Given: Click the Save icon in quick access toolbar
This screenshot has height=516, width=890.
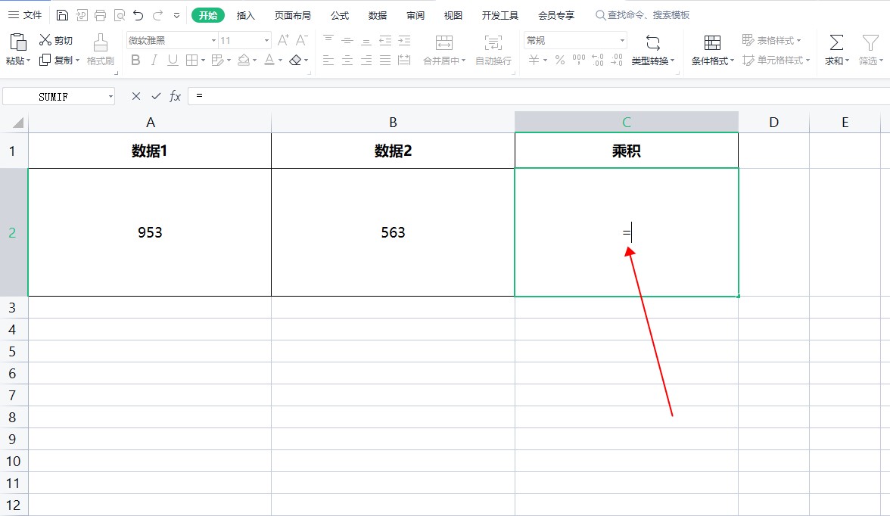Looking at the screenshot, I should tap(62, 15).
